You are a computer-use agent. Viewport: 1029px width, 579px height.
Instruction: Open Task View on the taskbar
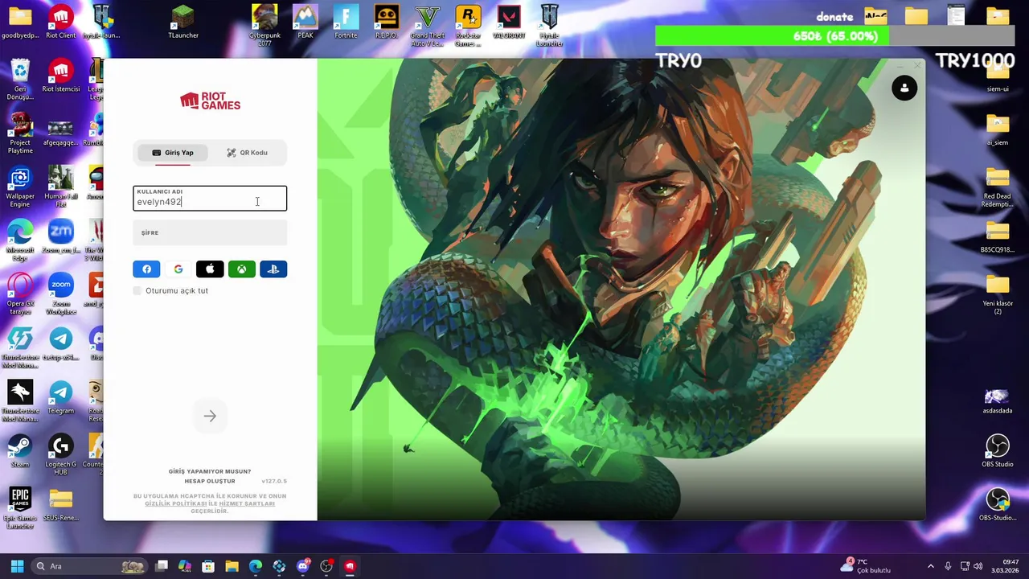[162, 566]
